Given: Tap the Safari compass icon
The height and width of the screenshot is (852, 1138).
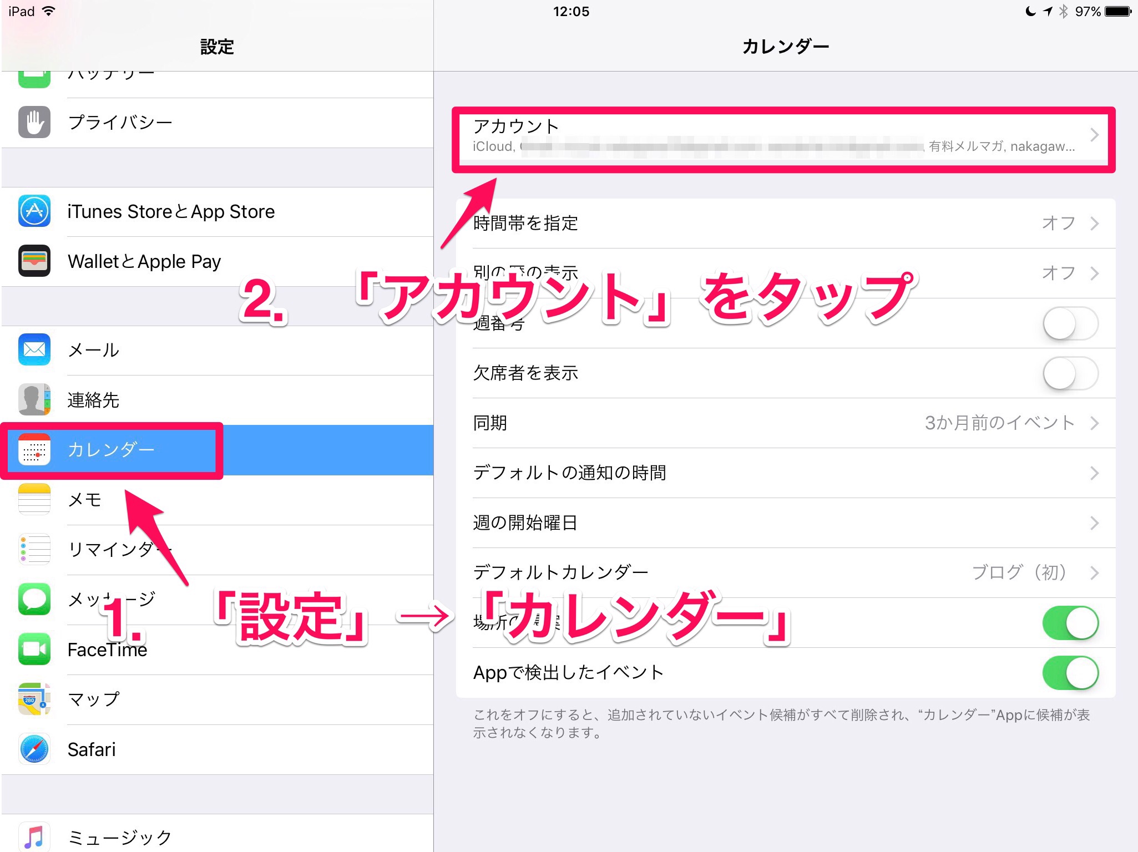Looking at the screenshot, I should click(34, 749).
